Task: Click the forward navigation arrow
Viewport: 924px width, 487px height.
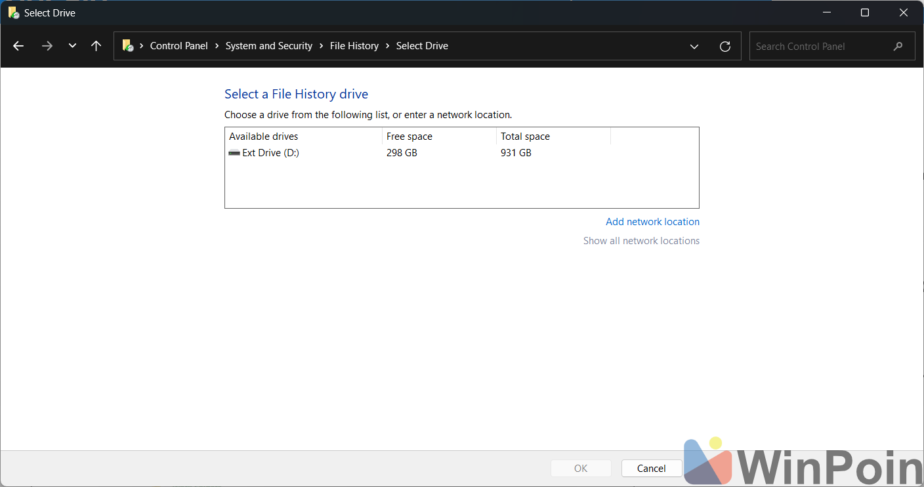Action: pyautogui.click(x=47, y=46)
